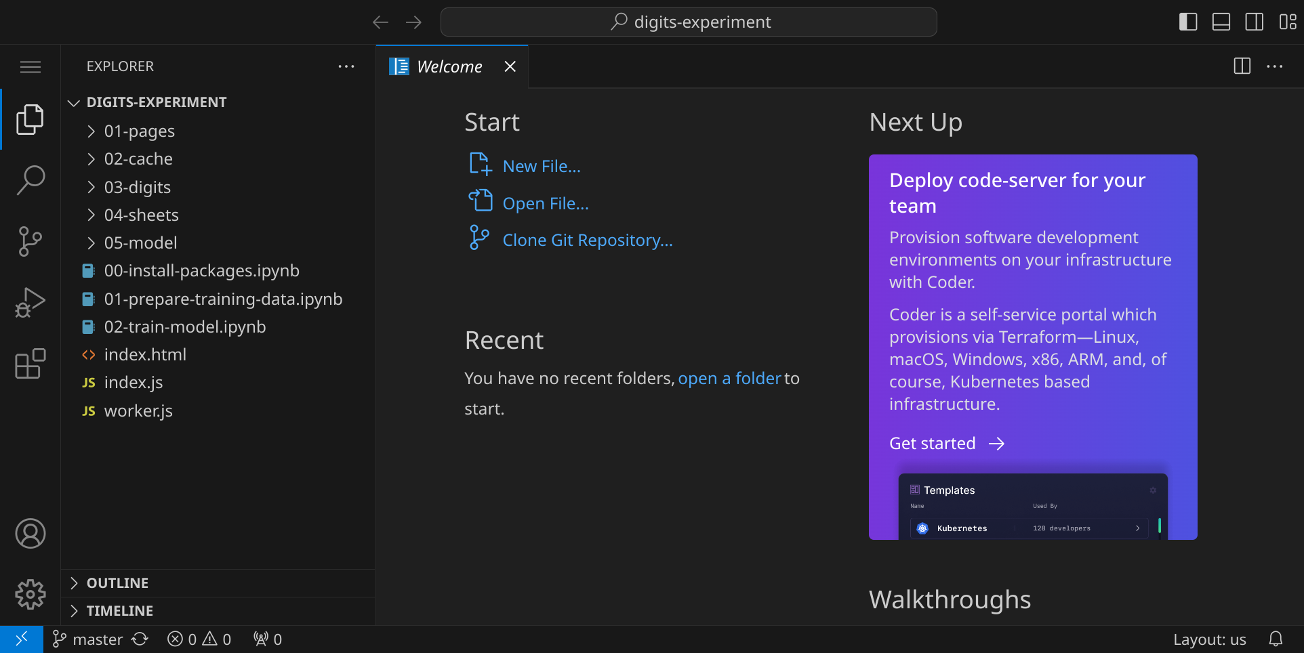
Task: Toggle the secondary side bar visibility
Action: coord(1255,22)
